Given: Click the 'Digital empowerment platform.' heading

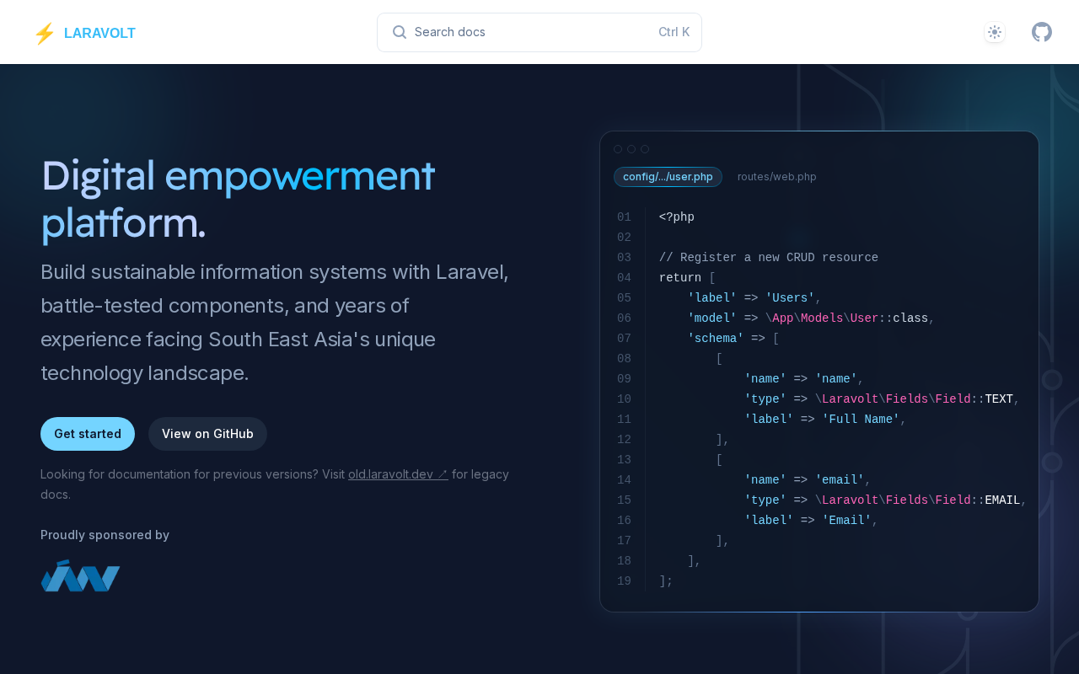Looking at the screenshot, I should (x=238, y=199).
